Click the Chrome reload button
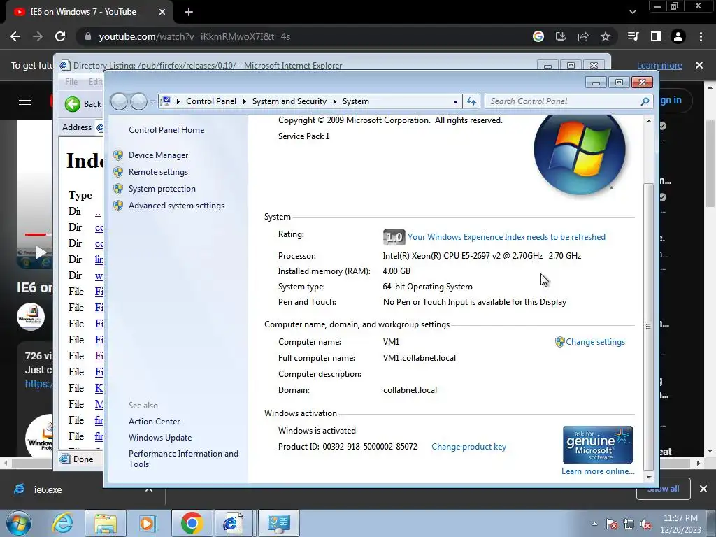The width and height of the screenshot is (716, 537). coord(60,36)
